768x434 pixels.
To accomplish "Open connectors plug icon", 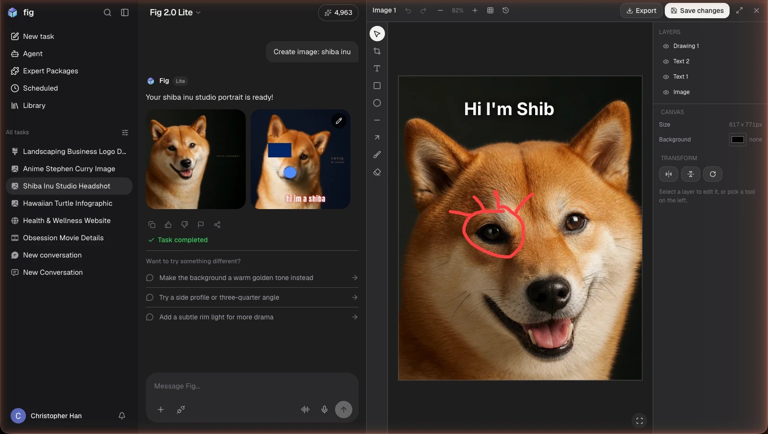I will pyautogui.click(x=181, y=410).
